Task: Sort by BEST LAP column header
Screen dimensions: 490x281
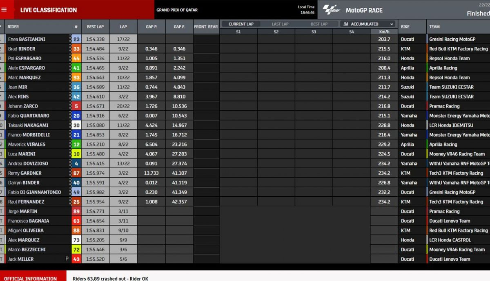Action: pos(95,27)
